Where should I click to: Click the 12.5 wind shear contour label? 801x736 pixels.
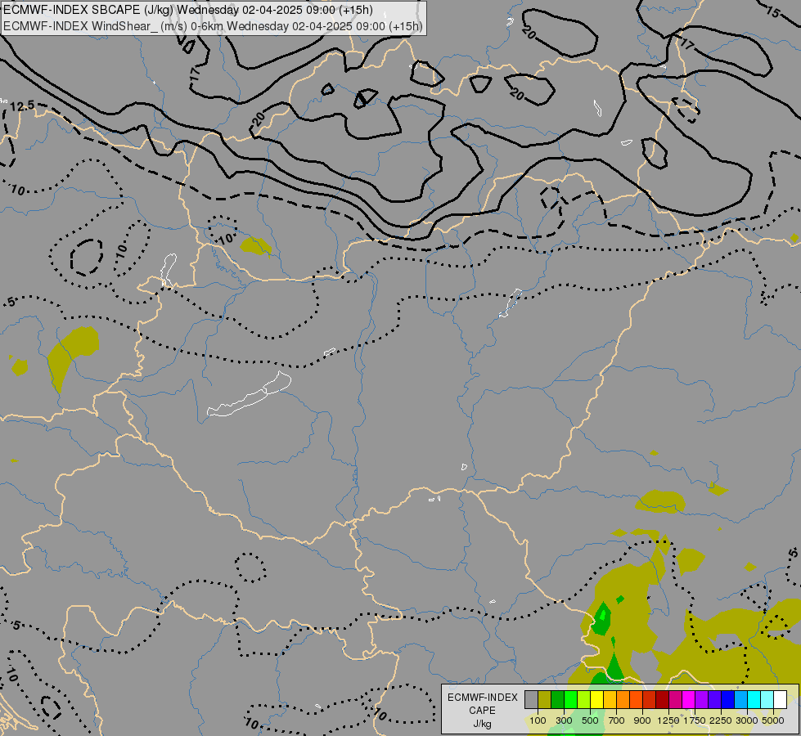[22, 105]
